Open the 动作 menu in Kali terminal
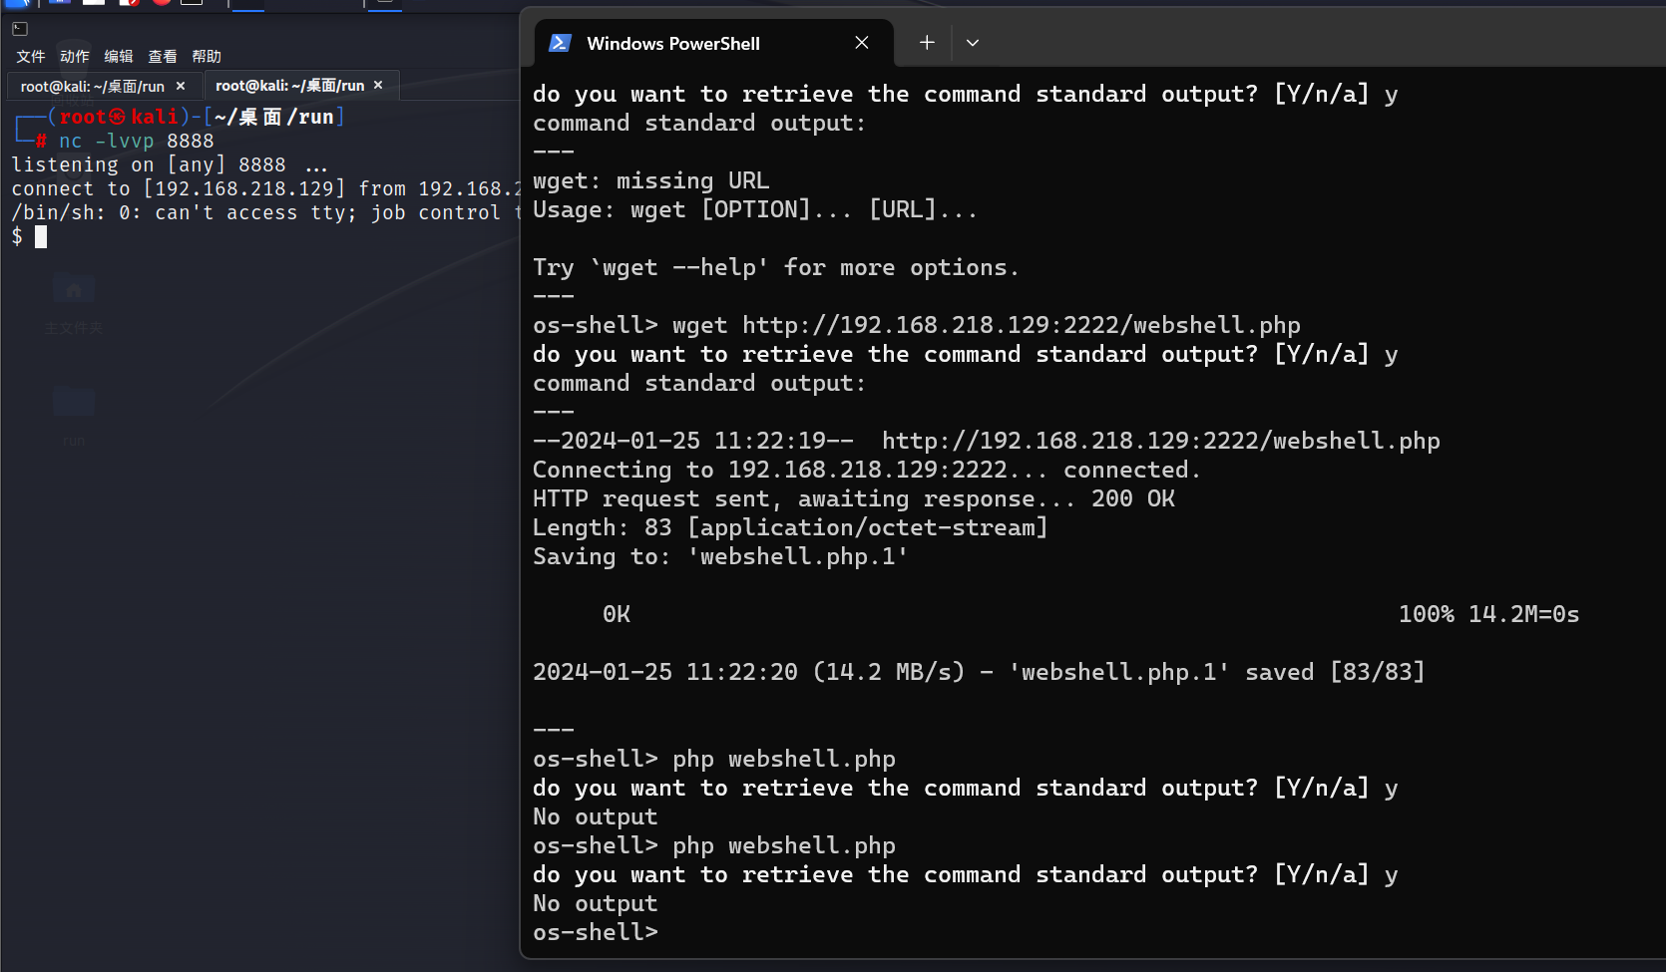Viewport: 1666px width, 972px height. [x=75, y=57]
